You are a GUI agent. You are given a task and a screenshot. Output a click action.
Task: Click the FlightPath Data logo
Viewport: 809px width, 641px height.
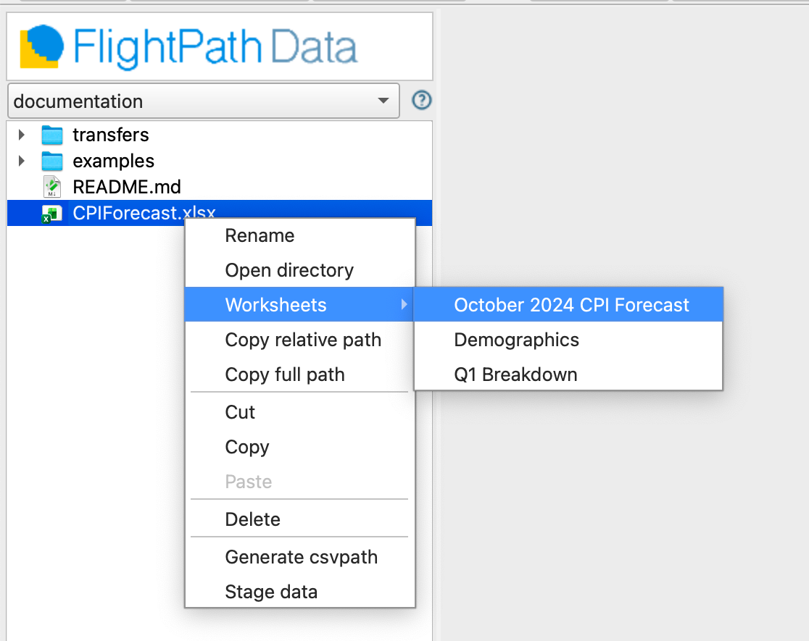coord(188,47)
